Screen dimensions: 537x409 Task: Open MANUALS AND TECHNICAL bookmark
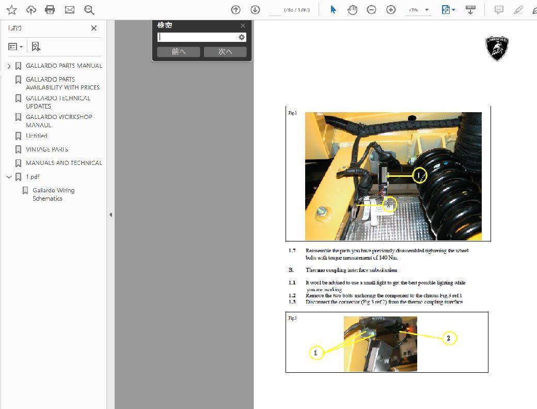(x=64, y=163)
